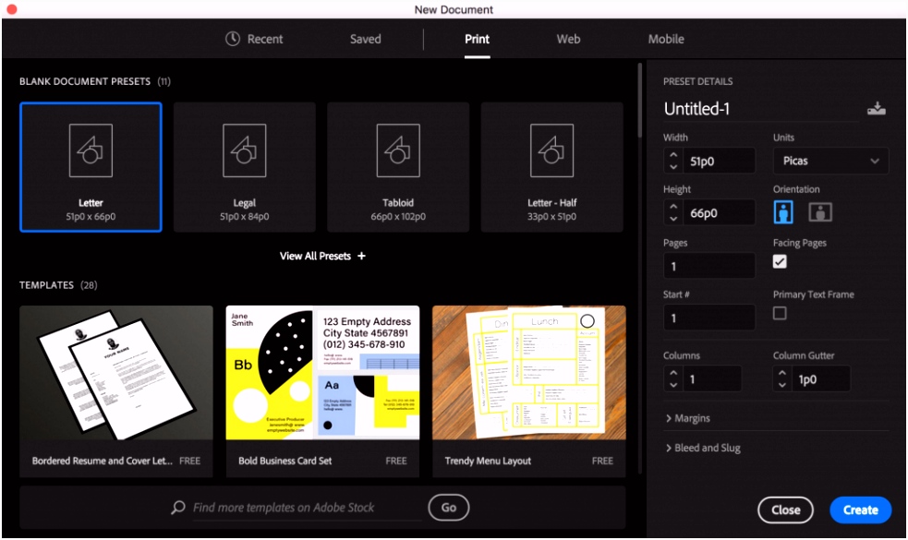Click the Width stepper arrows
Screen dimensions: 908x540
click(672, 161)
